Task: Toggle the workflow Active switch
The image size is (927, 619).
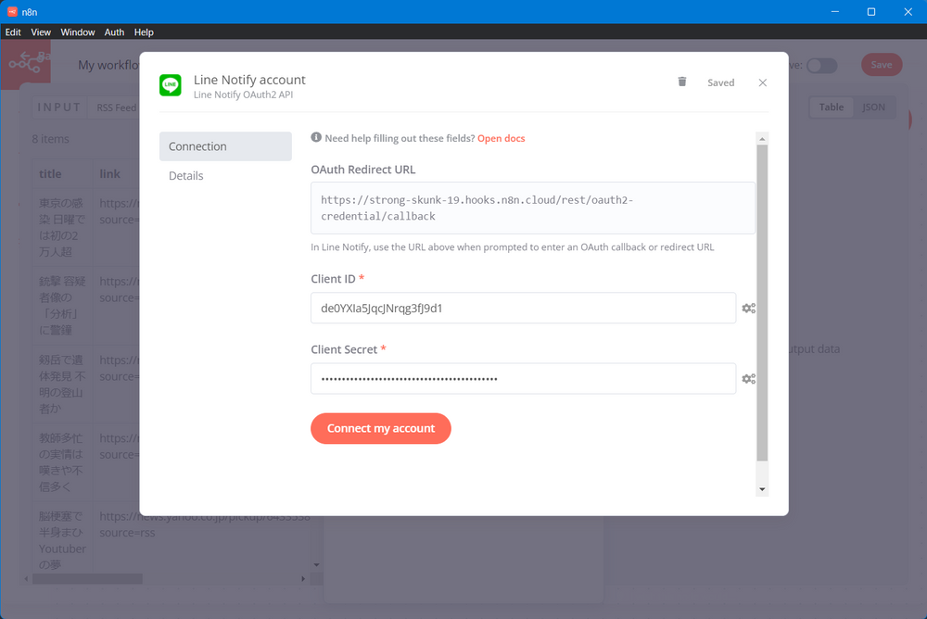Action: (821, 66)
